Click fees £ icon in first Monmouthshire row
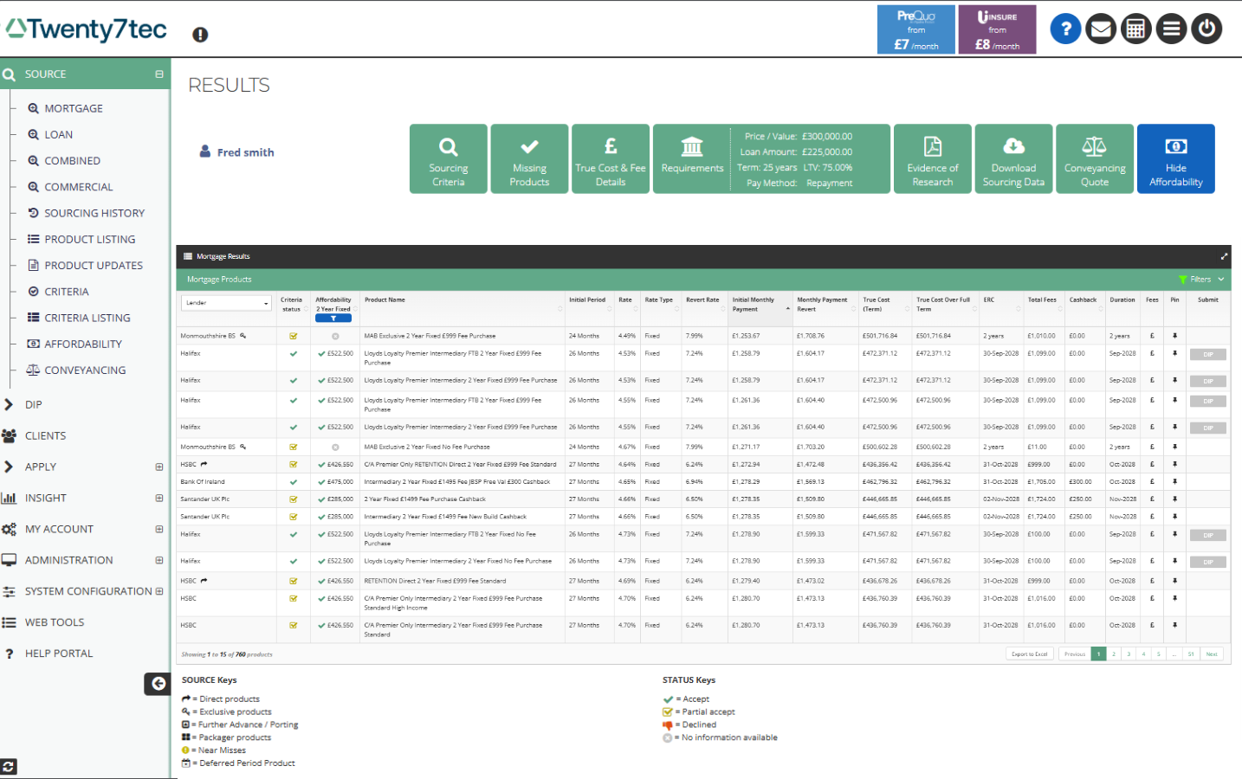The width and height of the screenshot is (1242, 779). click(x=1152, y=336)
